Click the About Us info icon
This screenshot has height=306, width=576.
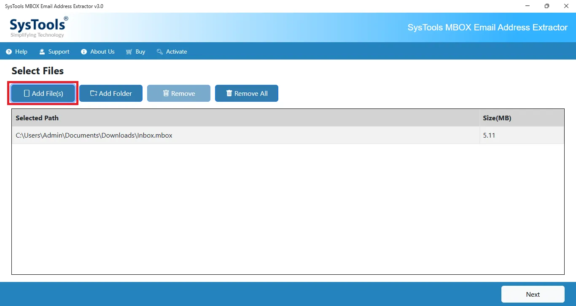coord(84,51)
